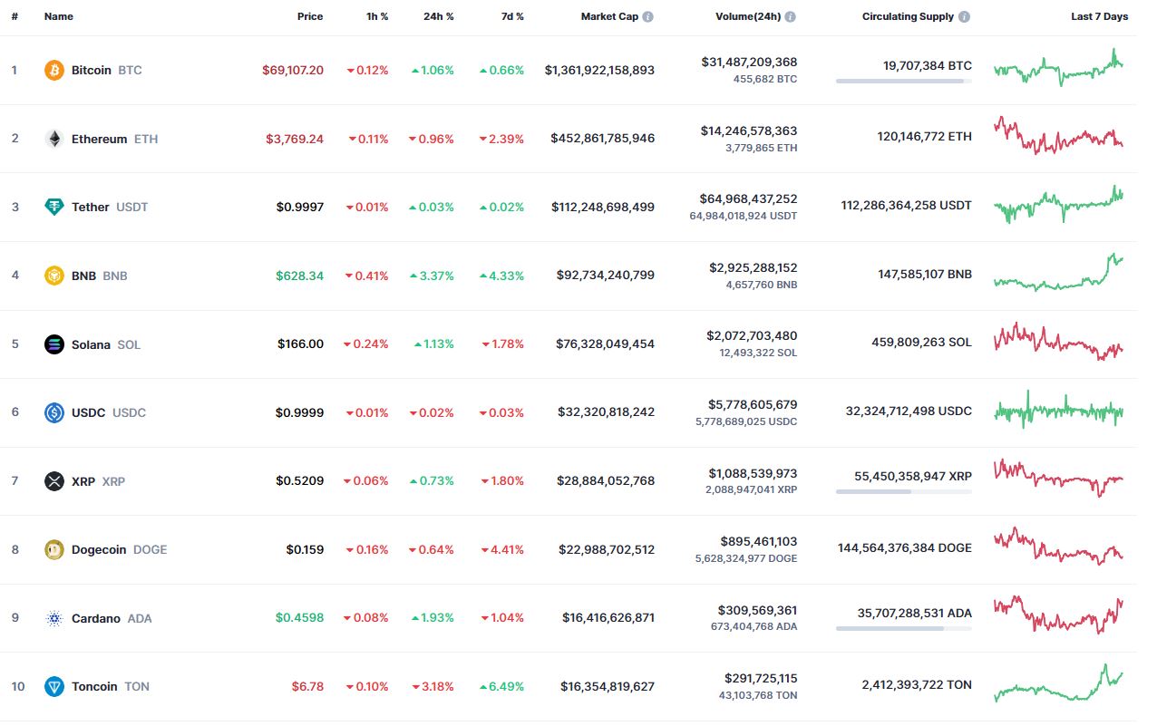Sort by the 7d % column header
This screenshot has height=726, width=1157.
[511, 16]
